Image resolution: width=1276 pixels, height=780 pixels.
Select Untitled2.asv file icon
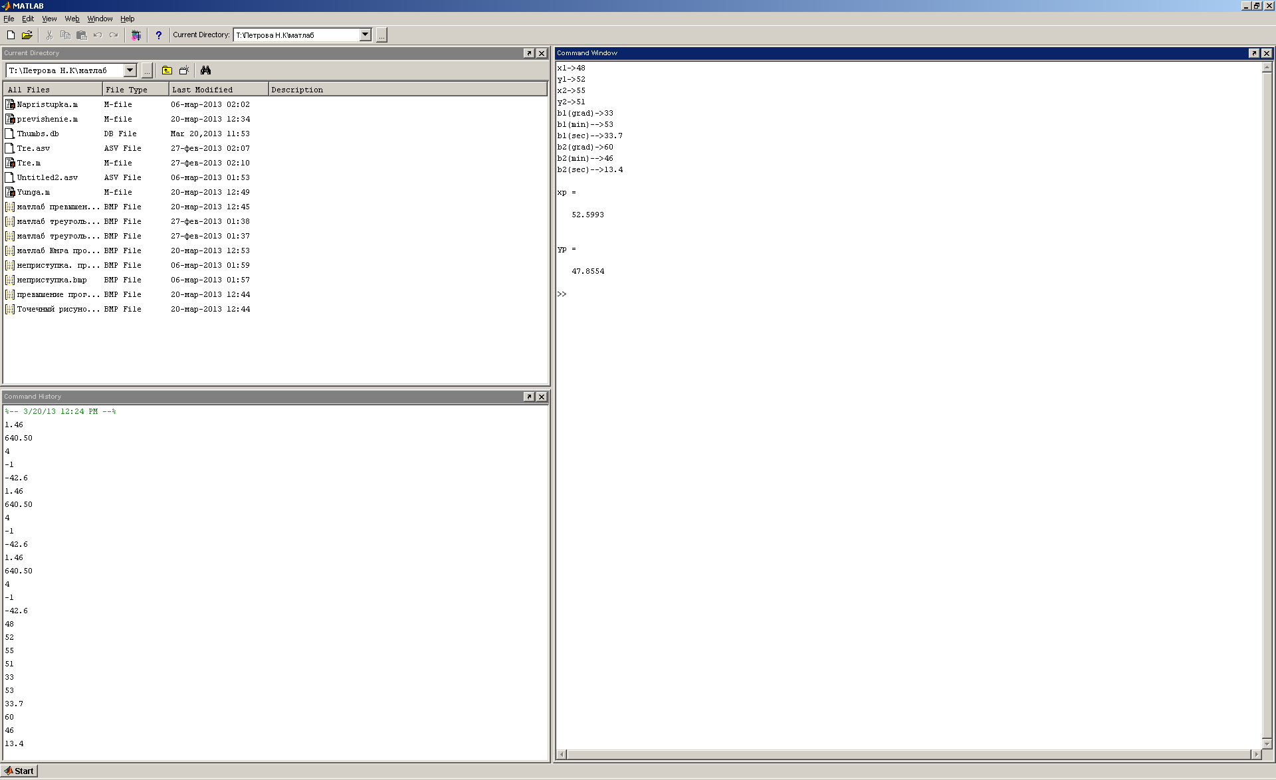pos(10,177)
